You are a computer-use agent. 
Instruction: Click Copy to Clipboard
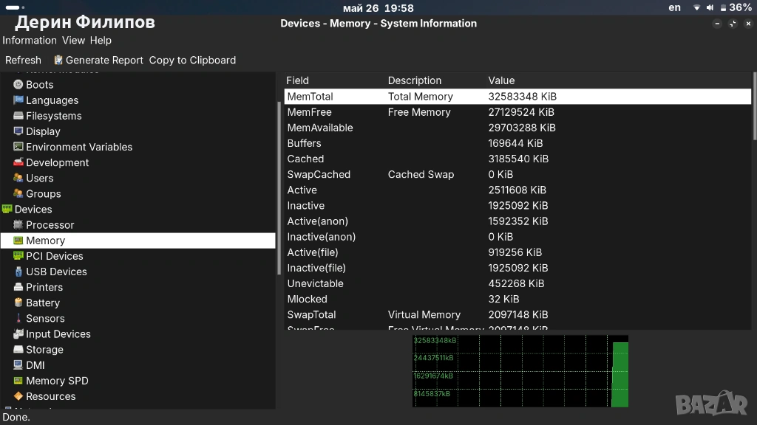tap(192, 61)
